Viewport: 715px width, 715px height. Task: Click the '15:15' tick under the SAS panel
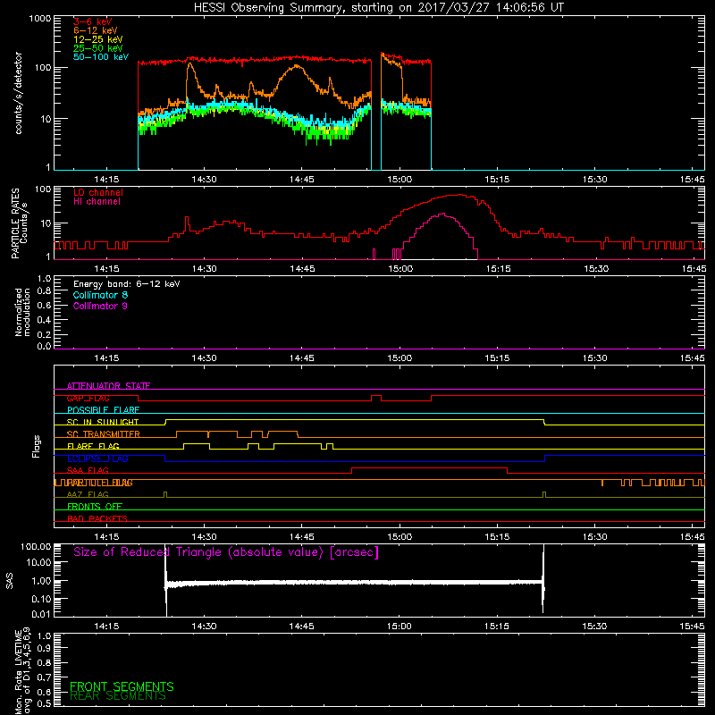pyautogui.click(x=497, y=627)
